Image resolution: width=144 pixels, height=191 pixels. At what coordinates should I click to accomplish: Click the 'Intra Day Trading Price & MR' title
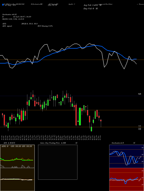click(53, 143)
